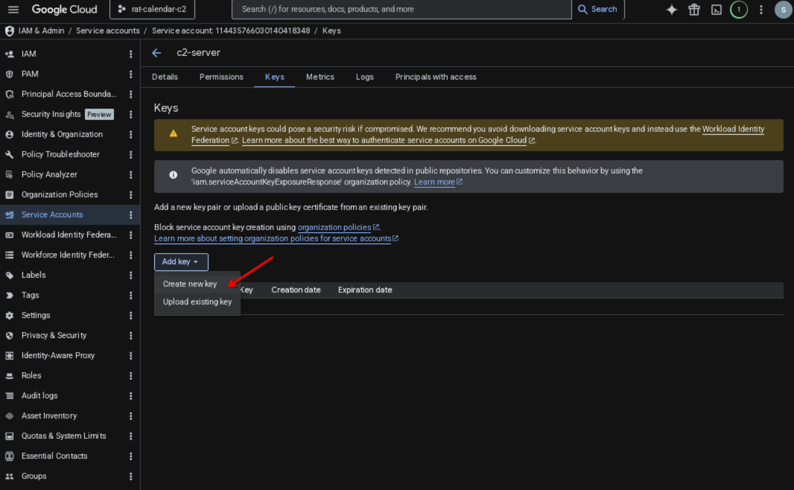This screenshot has height=490, width=794.
Task: Open Identity-Aware Proxy in sidebar
Action: [x=58, y=356]
